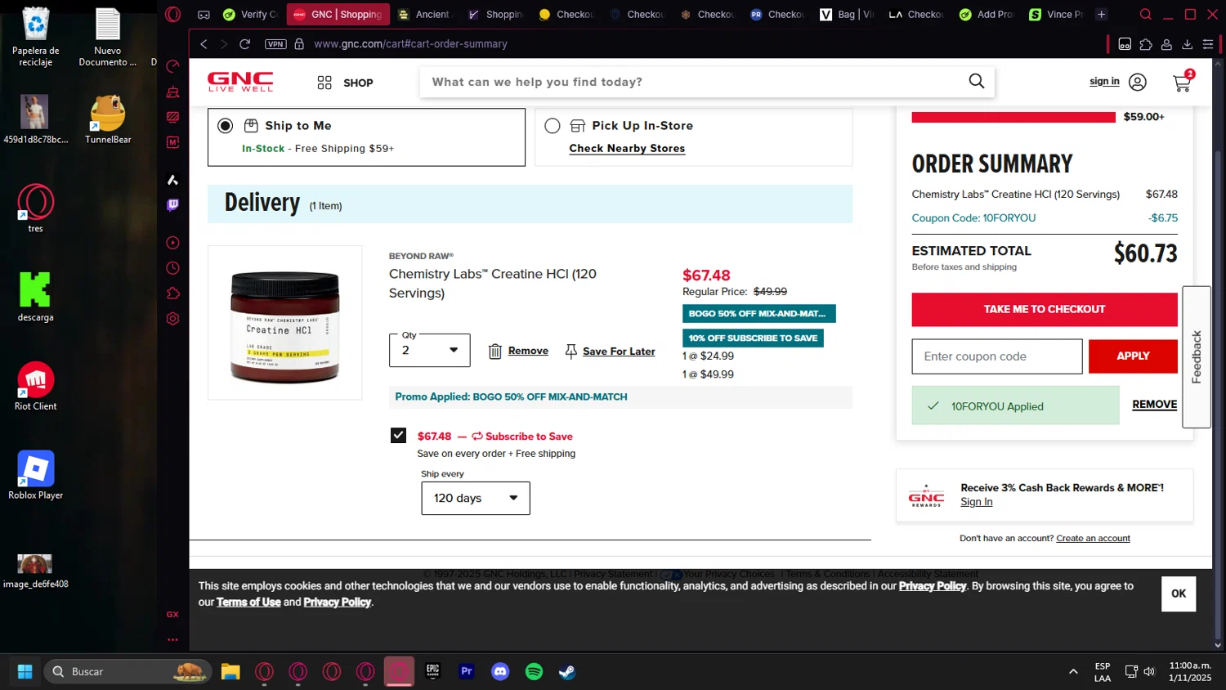
Task: Open the Opera GX menu logo
Action: (172, 14)
